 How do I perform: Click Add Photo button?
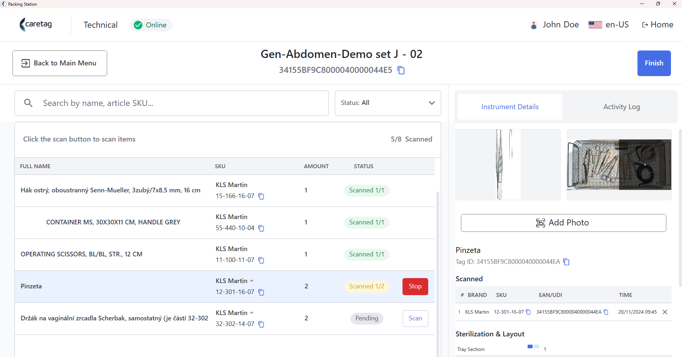point(563,223)
